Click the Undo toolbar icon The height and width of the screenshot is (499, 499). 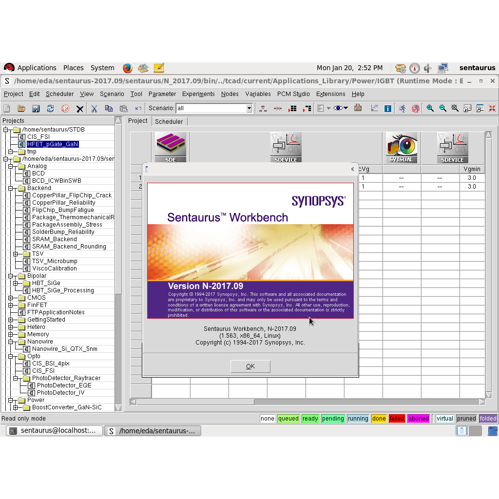click(x=138, y=109)
